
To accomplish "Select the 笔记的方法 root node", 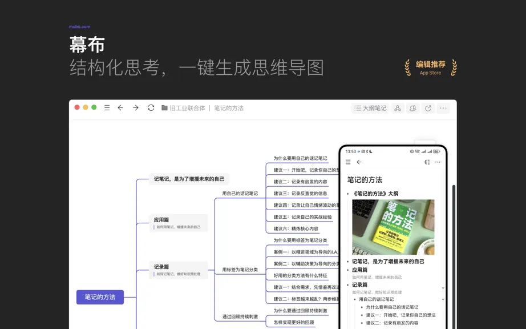I will point(100,297).
